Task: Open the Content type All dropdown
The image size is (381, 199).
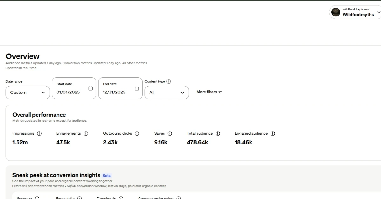Action: (x=167, y=93)
